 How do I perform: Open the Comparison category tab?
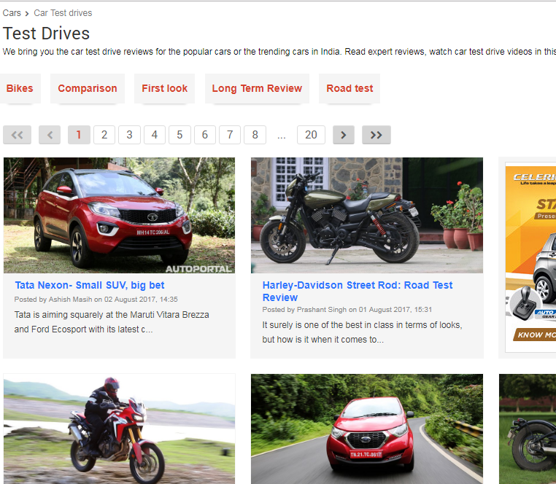(88, 88)
